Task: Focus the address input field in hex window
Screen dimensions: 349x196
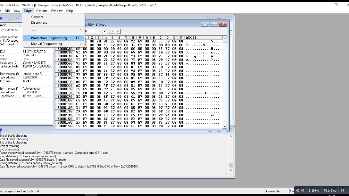Action: pos(92,31)
